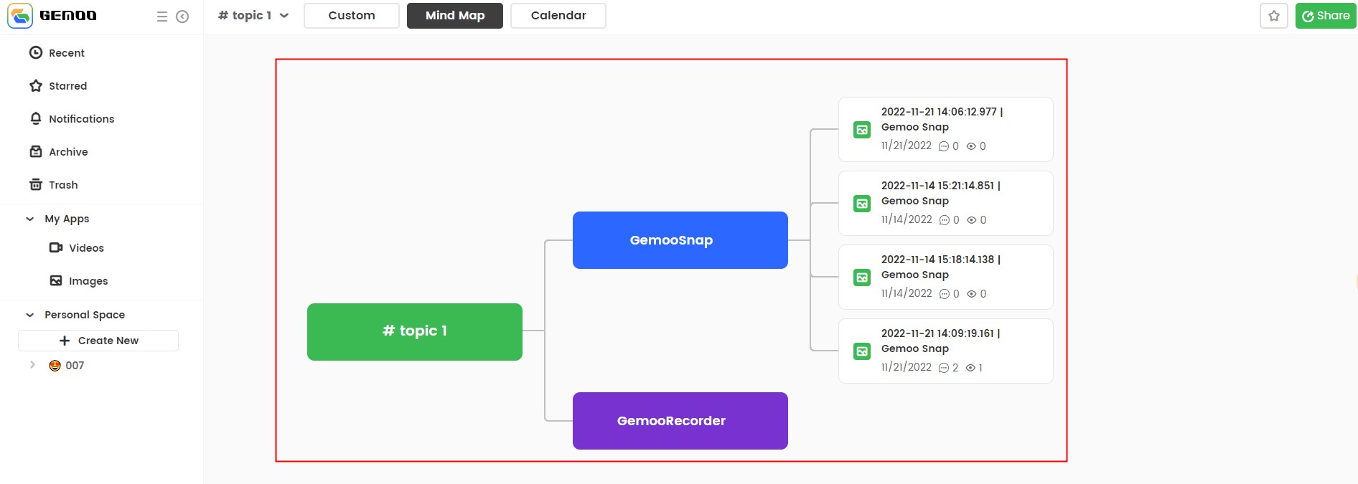Collapse the Personal Space section
1358x484 pixels.
point(30,315)
